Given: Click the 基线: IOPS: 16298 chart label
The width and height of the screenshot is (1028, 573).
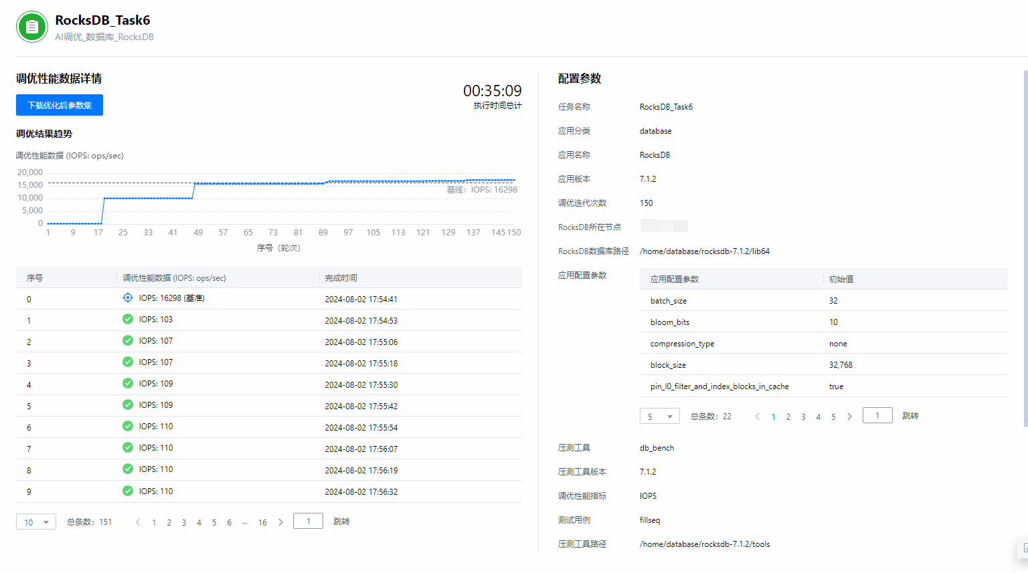Looking at the screenshot, I should [x=482, y=190].
